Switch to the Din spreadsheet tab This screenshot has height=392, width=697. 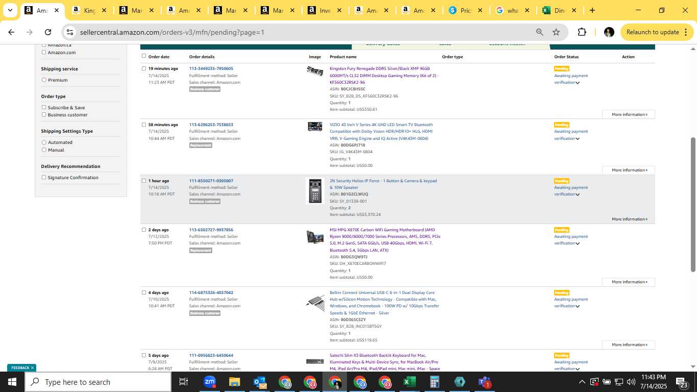point(559,10)
